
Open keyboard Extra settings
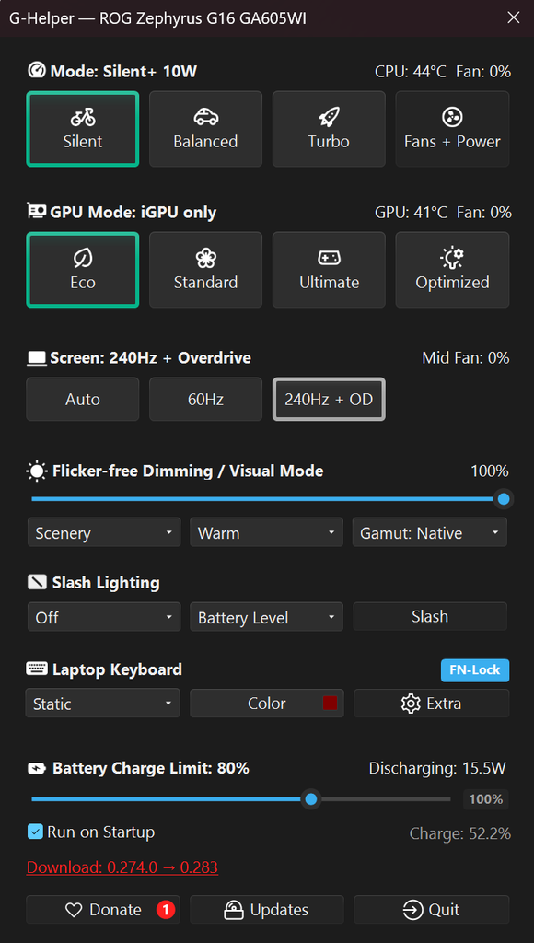[431, 703]
